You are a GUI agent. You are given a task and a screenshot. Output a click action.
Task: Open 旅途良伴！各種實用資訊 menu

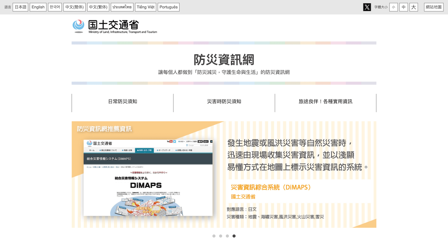tap(325, 101)
